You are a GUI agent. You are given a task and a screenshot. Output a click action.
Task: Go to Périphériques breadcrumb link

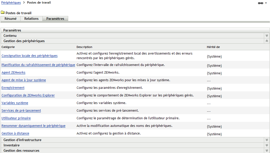11,3
